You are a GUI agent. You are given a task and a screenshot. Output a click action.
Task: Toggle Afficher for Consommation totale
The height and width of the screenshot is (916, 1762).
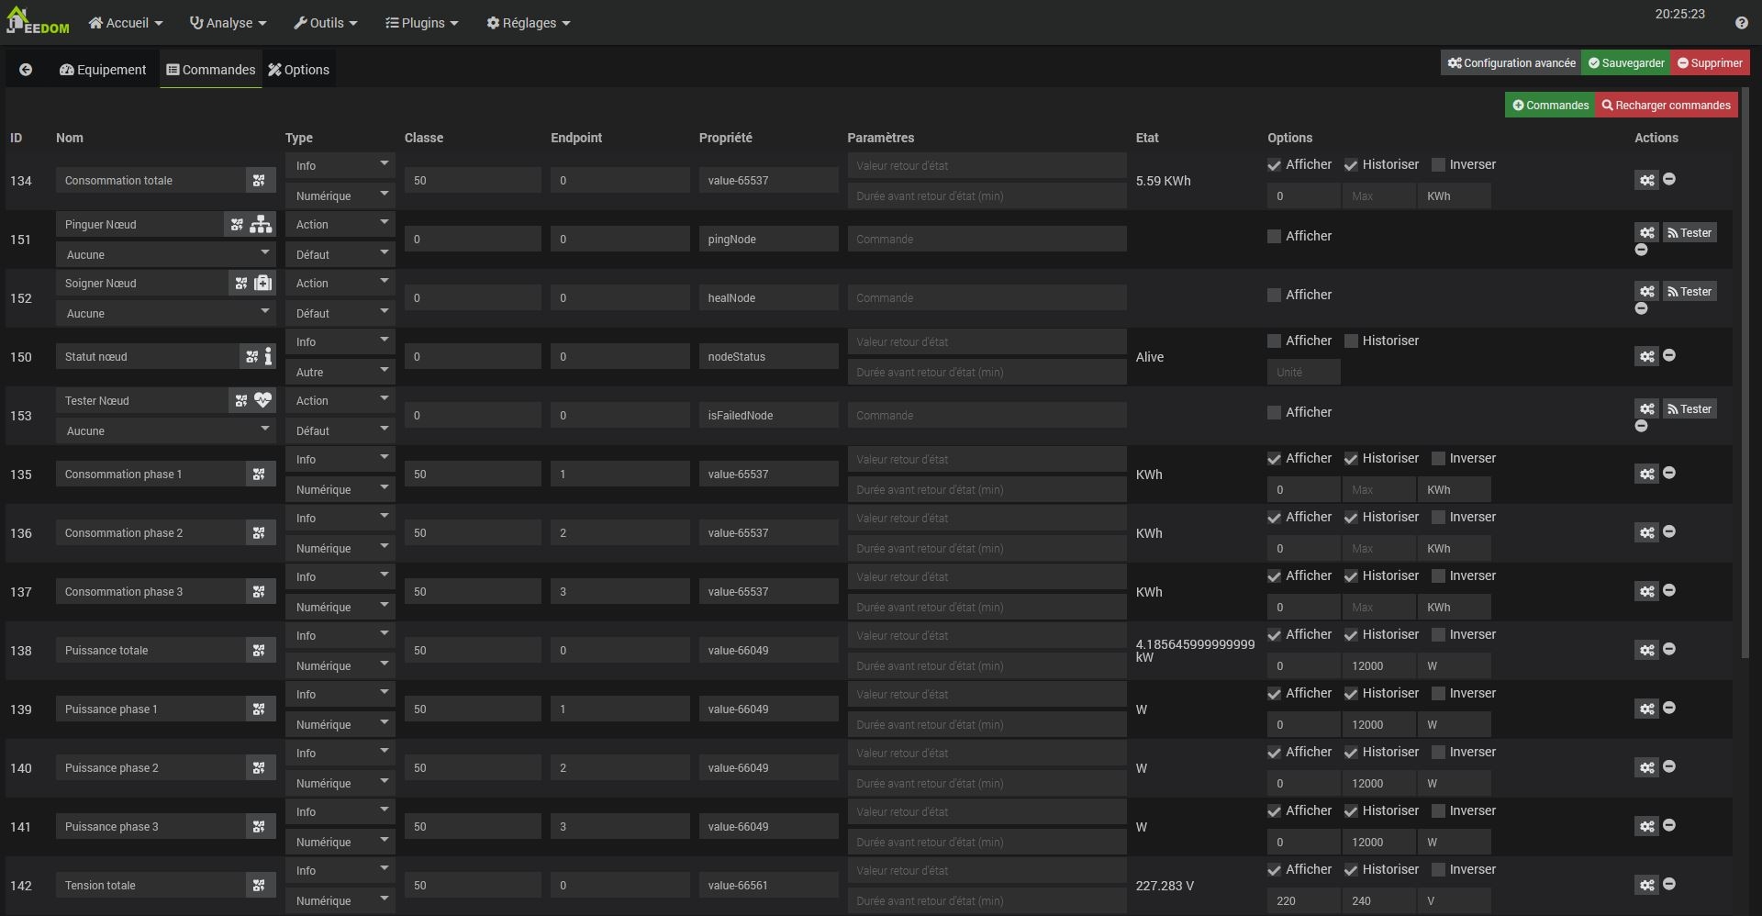pos(1274,165)
